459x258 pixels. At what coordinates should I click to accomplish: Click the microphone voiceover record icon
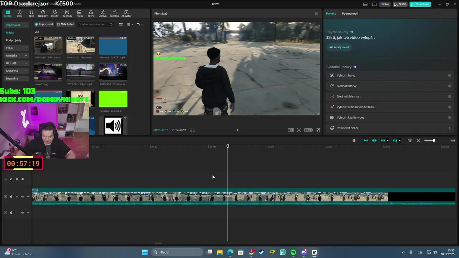(x=354, y=140)
